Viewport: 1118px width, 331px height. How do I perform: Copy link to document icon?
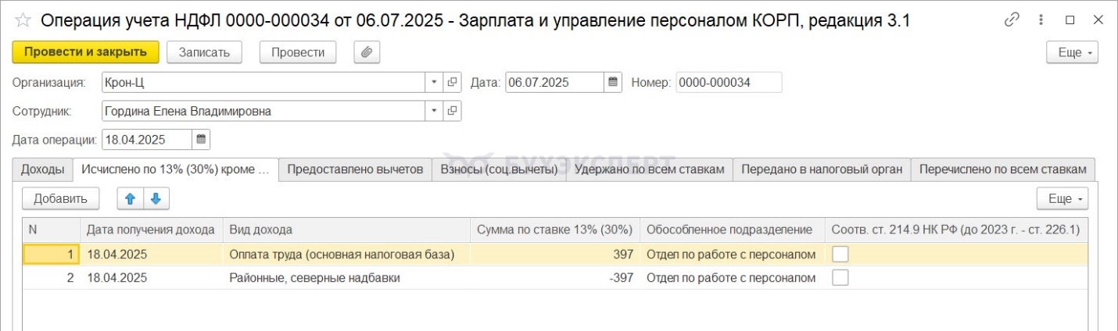pyautogui.click(x=1014, y=20)
